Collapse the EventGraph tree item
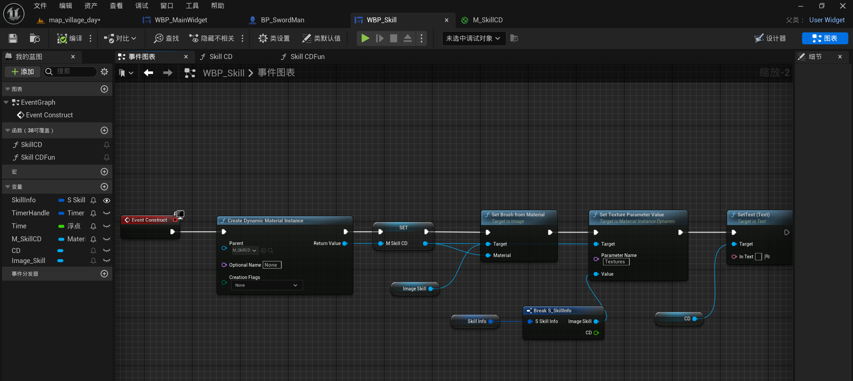 pyautogui.click(x=6, y=102)
